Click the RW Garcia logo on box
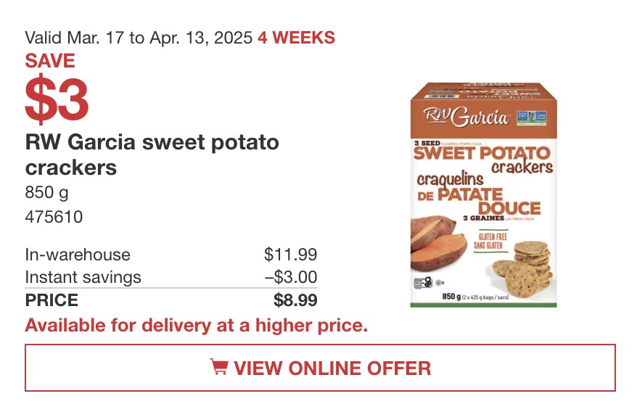This screenshot has width=637, height=412. [466, 117]
